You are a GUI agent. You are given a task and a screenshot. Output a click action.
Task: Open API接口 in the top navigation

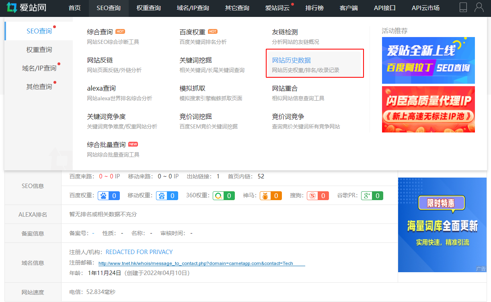tap(385, 8)
